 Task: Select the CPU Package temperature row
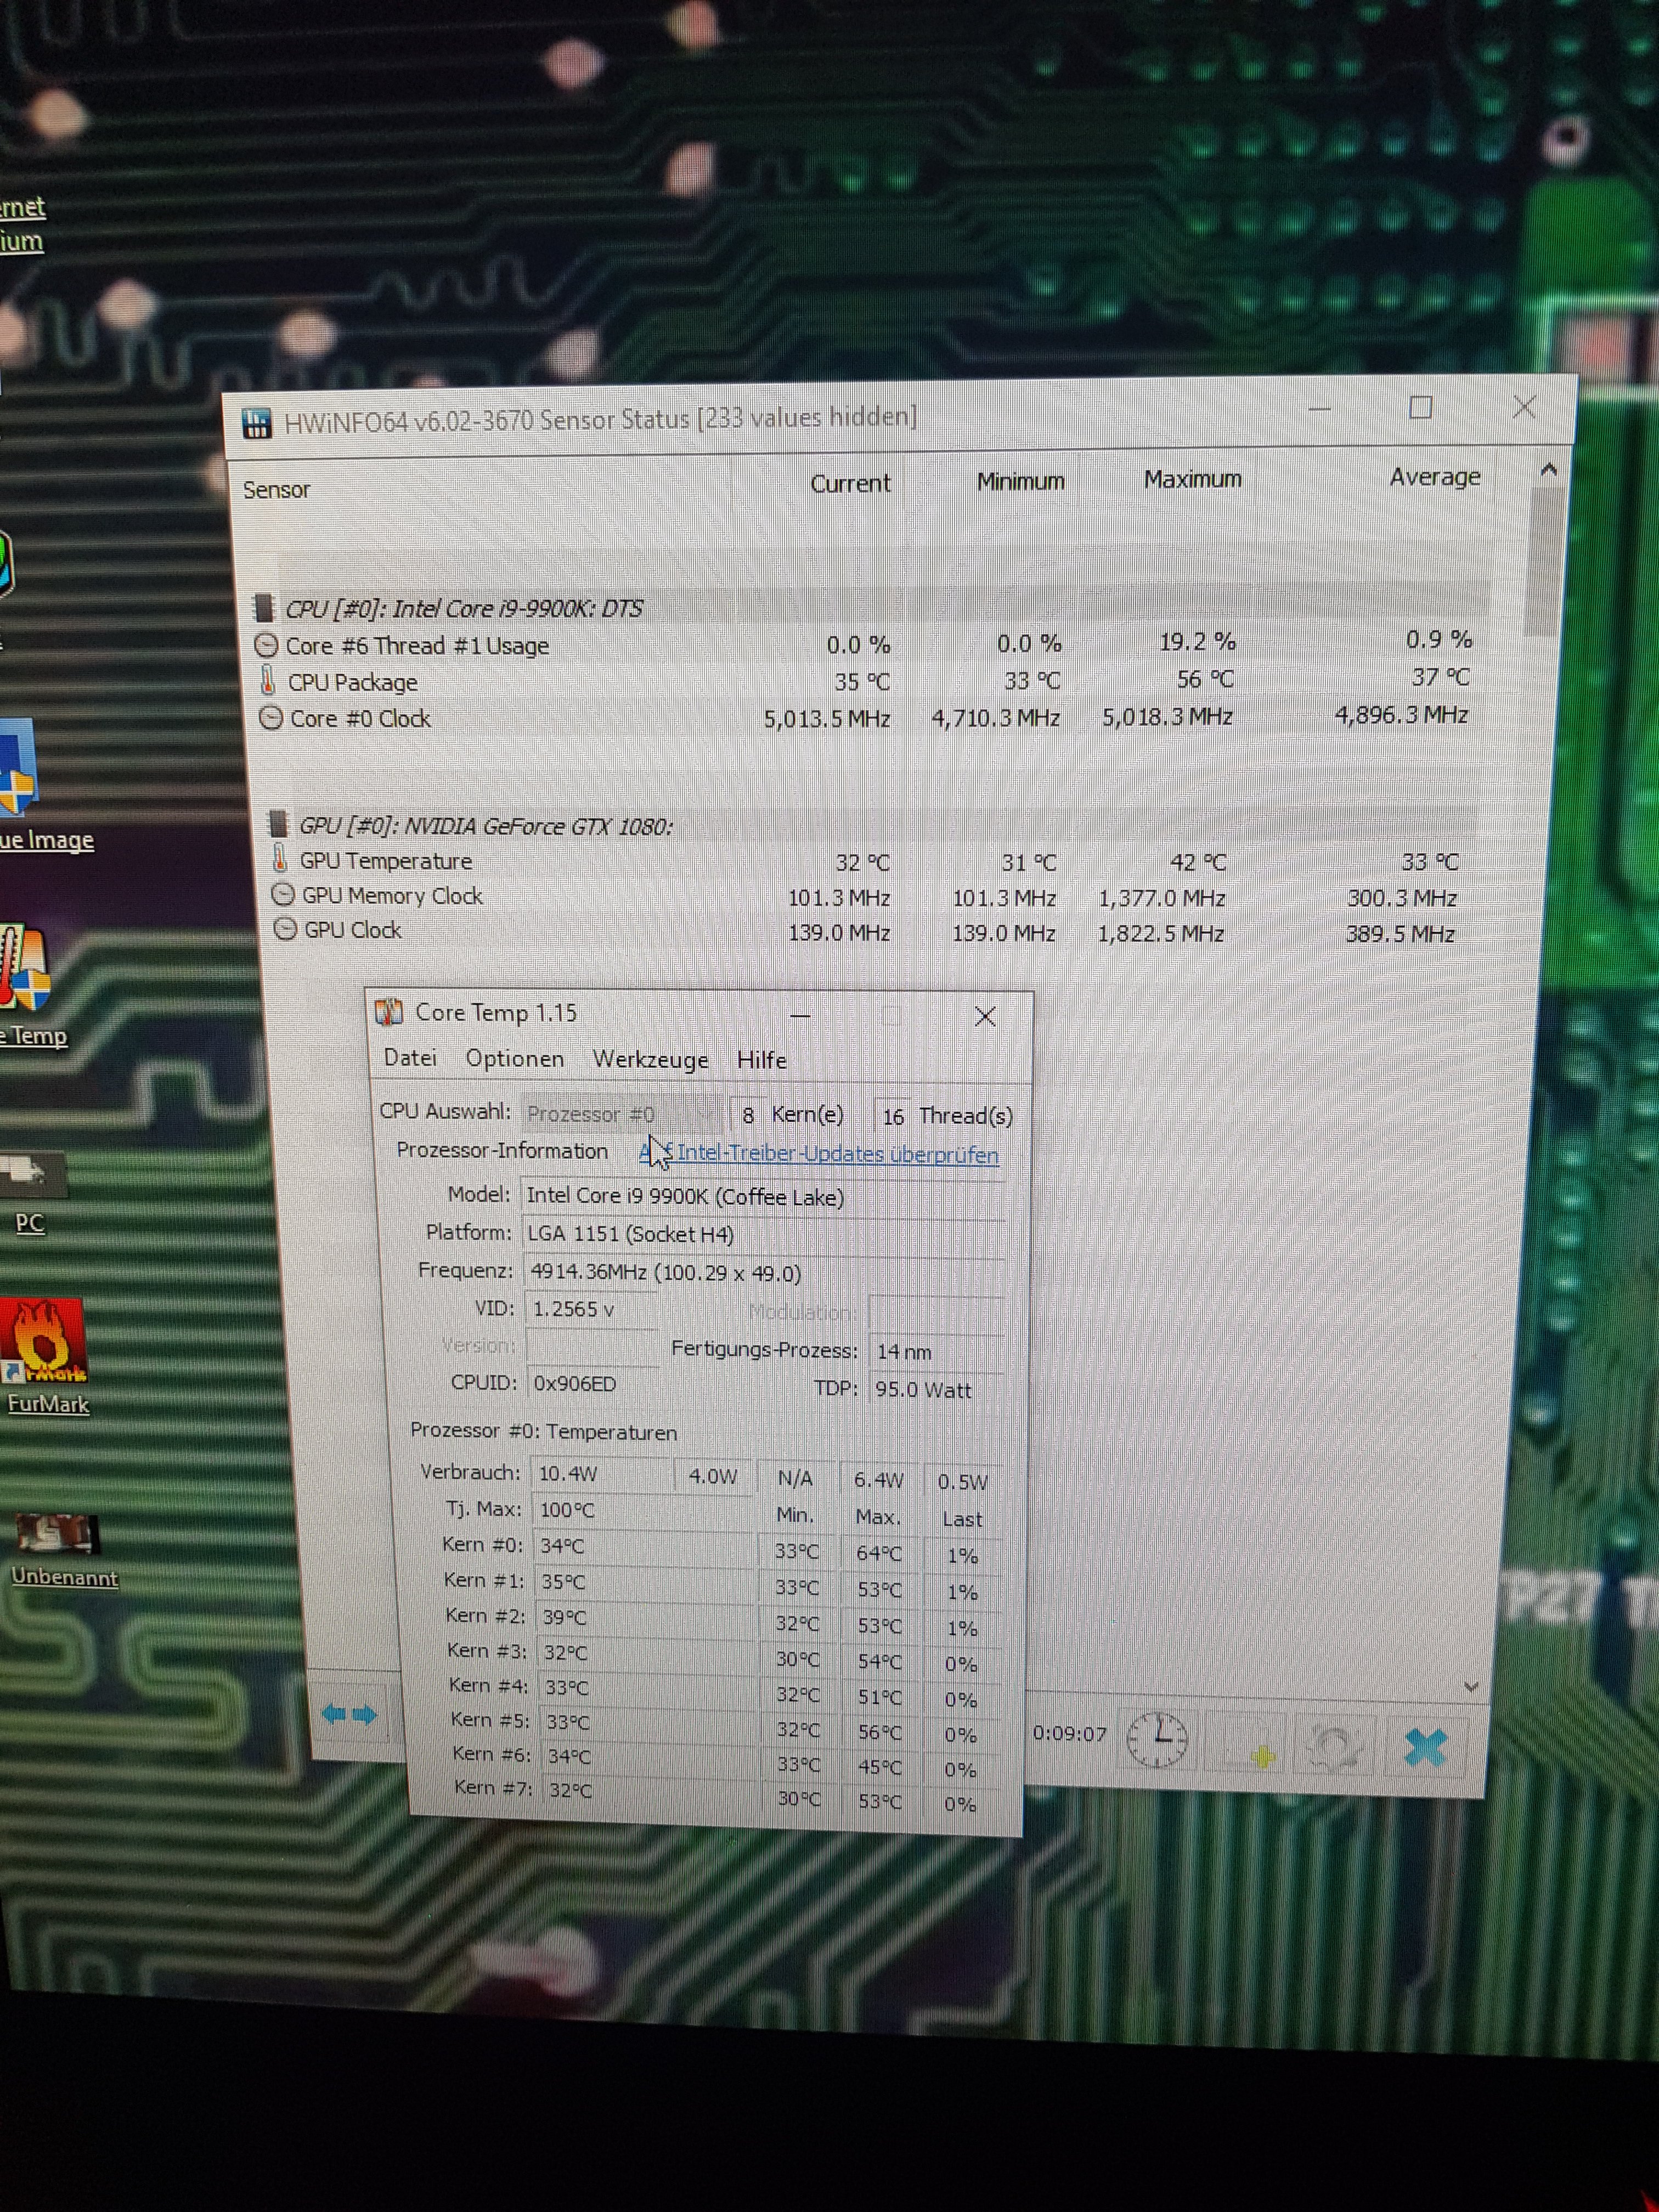click(352, 683)
